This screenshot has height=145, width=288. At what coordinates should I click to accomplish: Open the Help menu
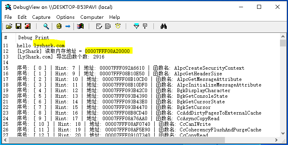click(114, 17)
